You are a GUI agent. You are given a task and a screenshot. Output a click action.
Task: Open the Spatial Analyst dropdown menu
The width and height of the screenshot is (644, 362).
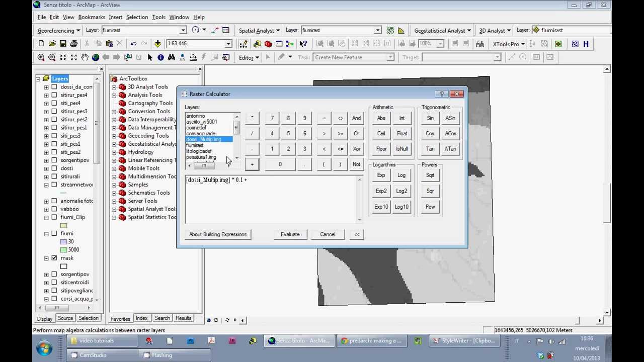click(x=259, y=30)
